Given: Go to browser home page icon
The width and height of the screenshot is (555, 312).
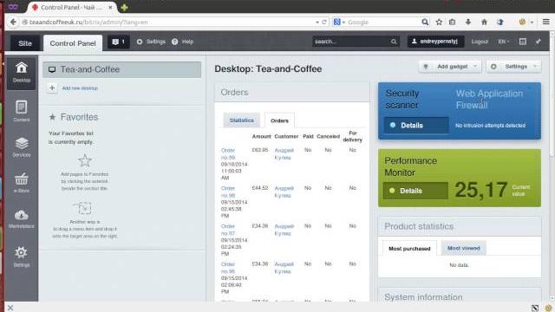Looking at the screenshot, I should point(484,22).
